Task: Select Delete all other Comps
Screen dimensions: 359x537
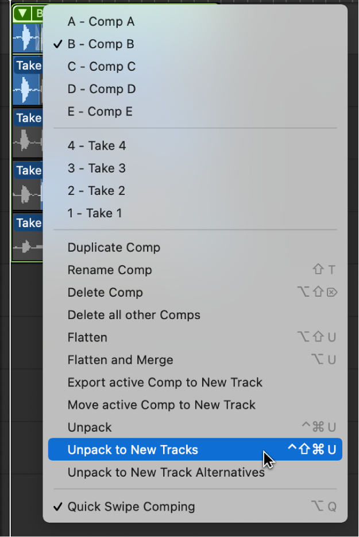Action: tap(134, 315)
